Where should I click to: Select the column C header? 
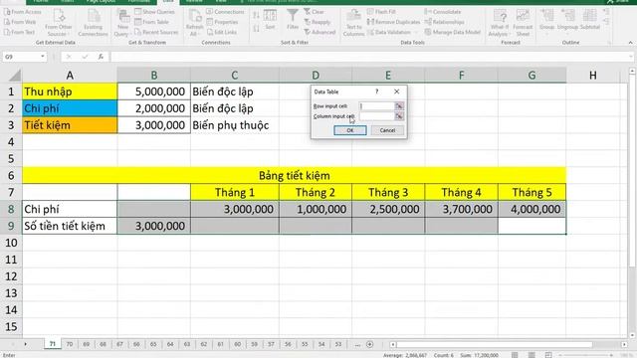click(235, 76)
